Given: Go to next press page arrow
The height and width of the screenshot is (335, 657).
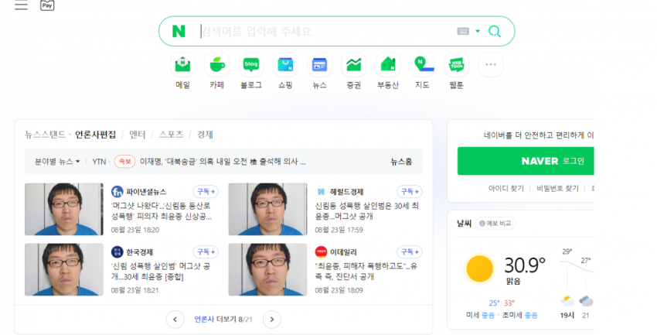Looking at the screenshot, I should (272, 320).
